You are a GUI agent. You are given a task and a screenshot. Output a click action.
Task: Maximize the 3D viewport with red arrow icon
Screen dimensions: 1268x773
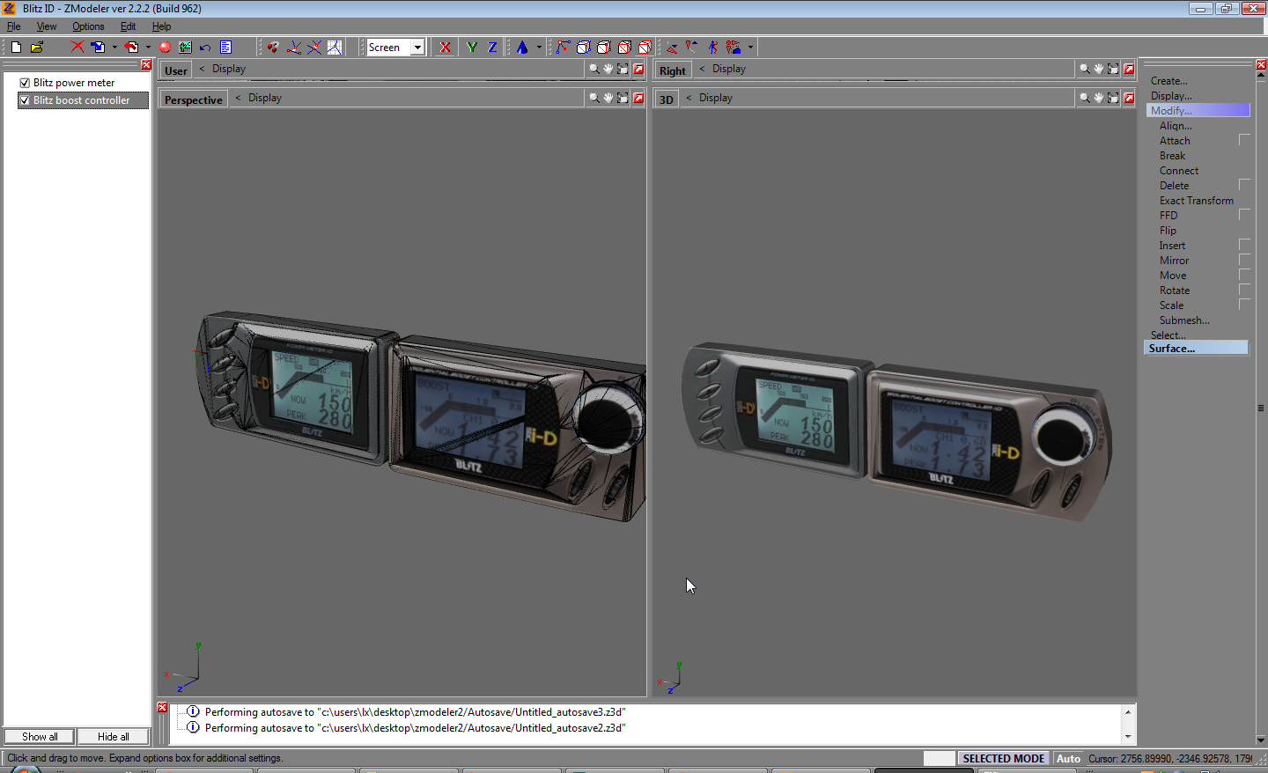point(1129,98)
